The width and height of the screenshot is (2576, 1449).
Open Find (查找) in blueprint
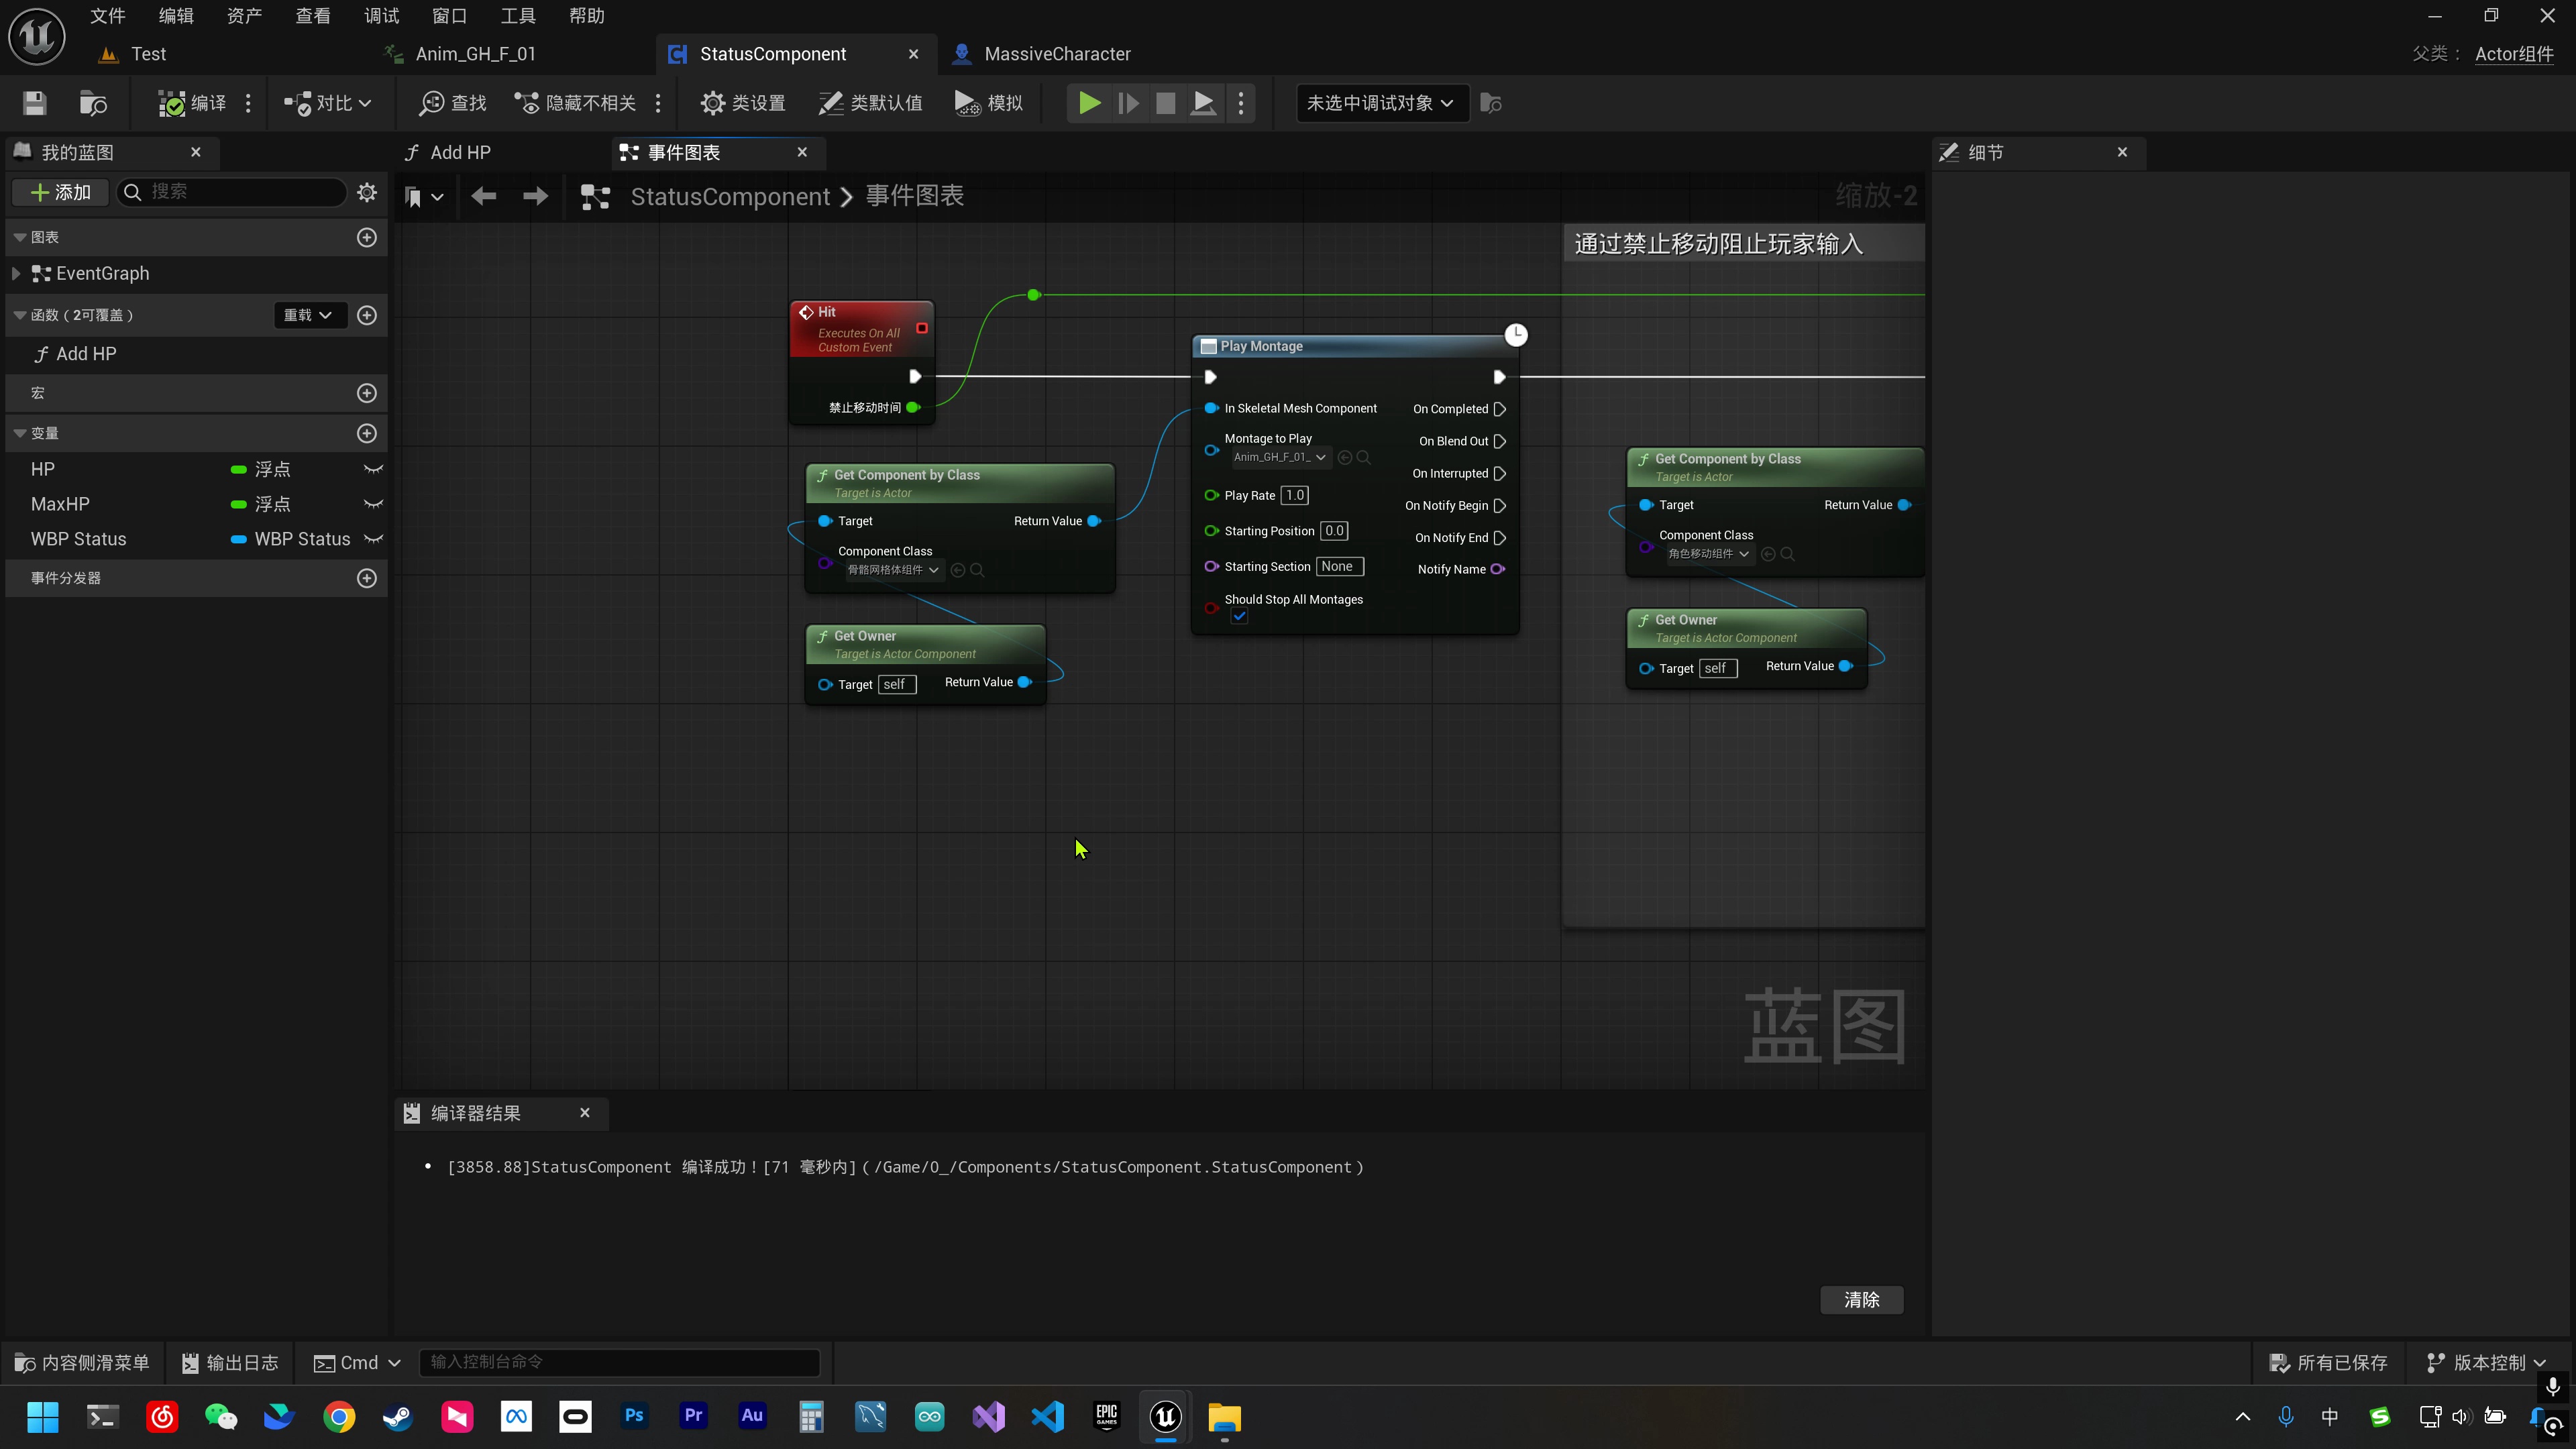453,103
